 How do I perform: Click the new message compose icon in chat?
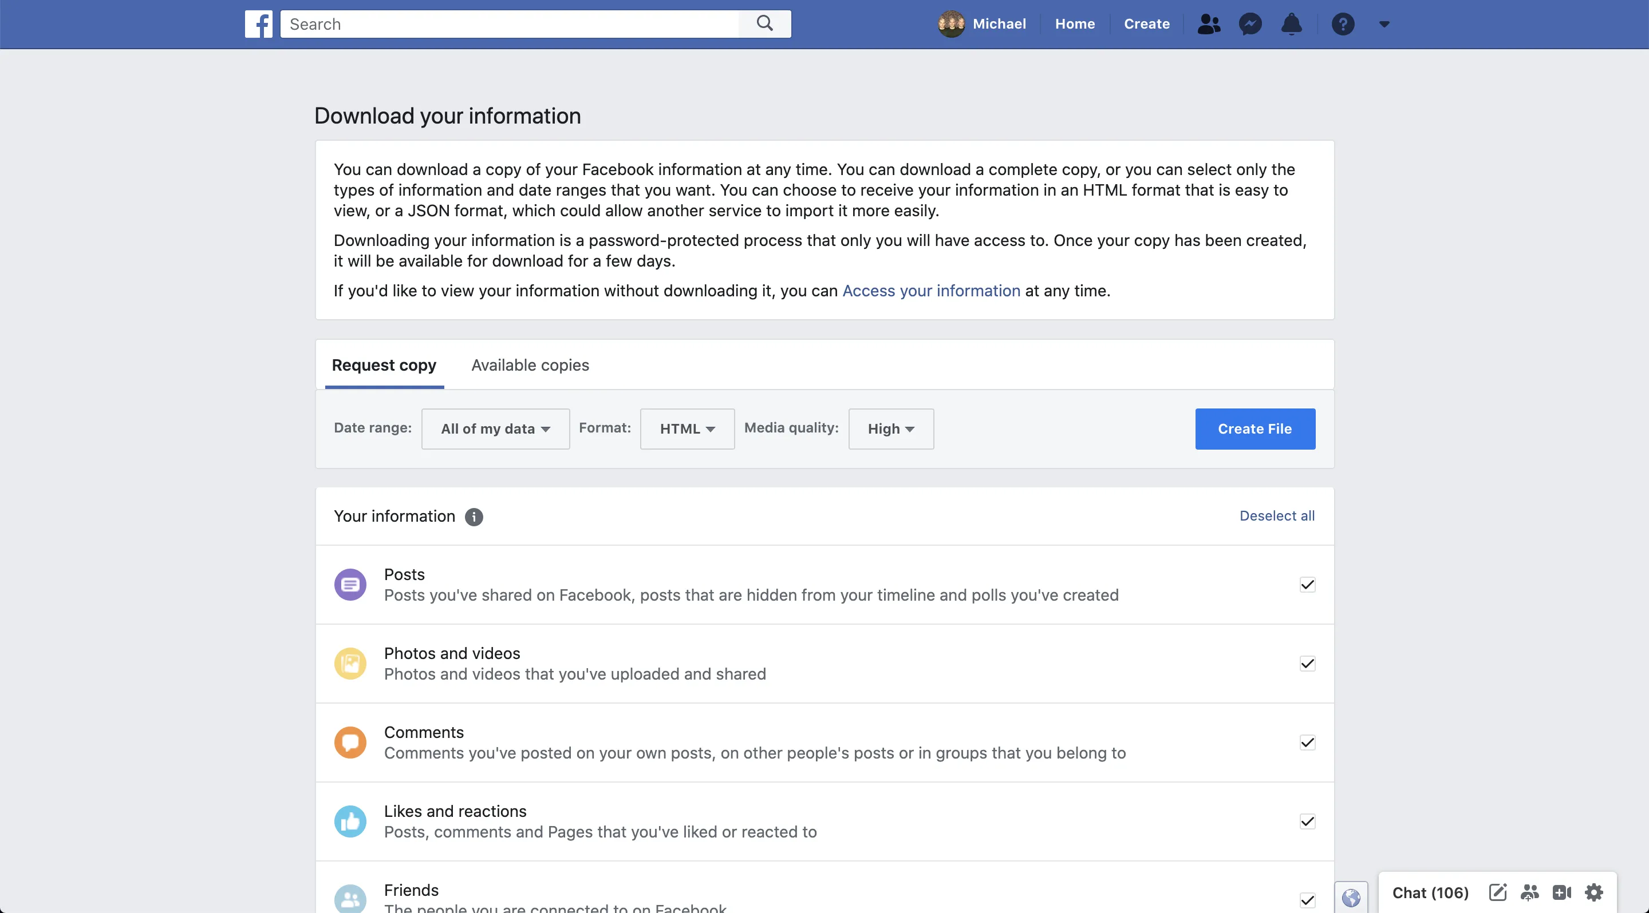click(x=1497, y=892)
